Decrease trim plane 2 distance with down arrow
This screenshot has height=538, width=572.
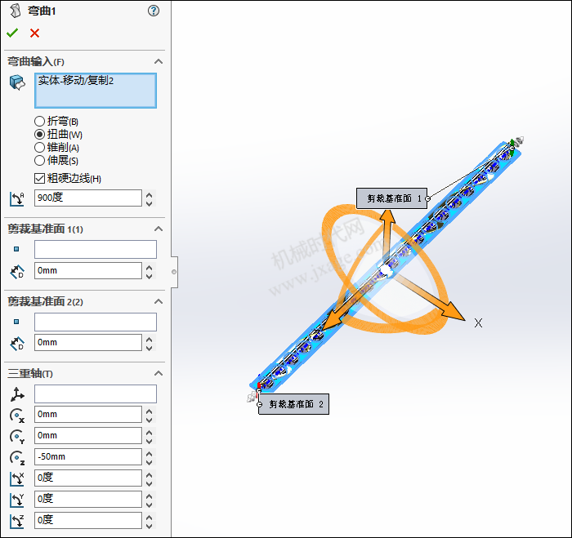click(150, 348)
